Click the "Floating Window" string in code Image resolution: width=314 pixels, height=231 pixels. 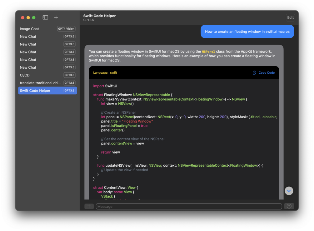[137, 121]
